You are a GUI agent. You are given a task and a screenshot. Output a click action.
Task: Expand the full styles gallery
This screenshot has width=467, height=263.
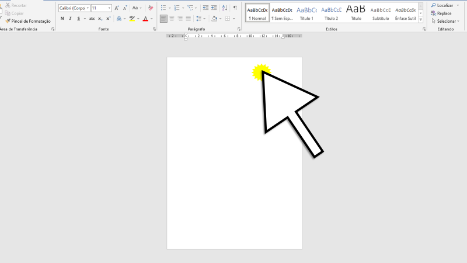[x=420, y=20]
